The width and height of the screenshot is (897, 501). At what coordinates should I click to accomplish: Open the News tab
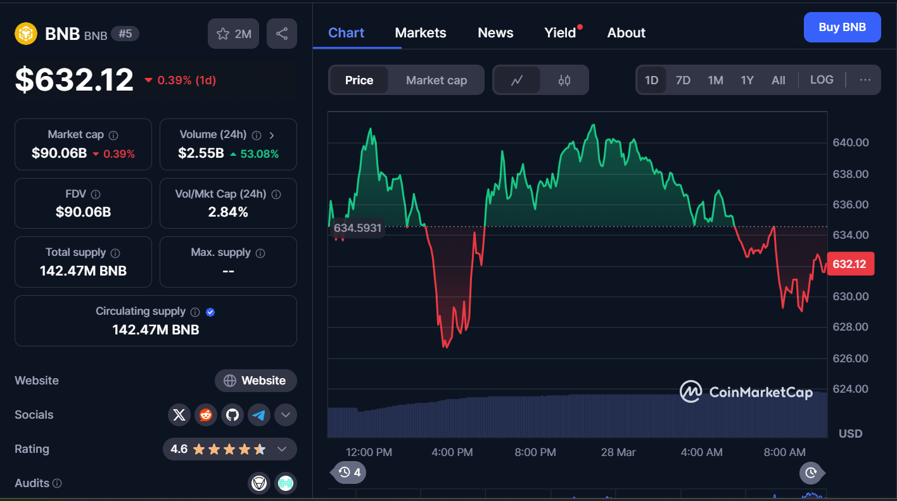click(495, 33)
